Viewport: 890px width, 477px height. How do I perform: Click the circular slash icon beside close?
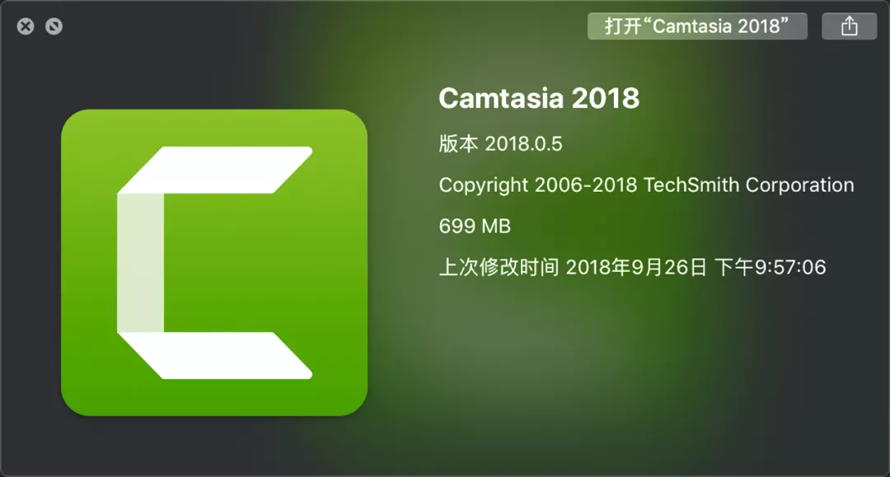[54, 26]
